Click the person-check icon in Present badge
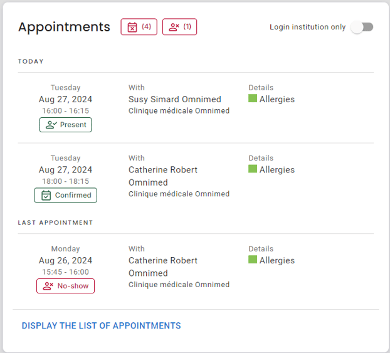The image size is (390, 353). click(x=51, y=125)
